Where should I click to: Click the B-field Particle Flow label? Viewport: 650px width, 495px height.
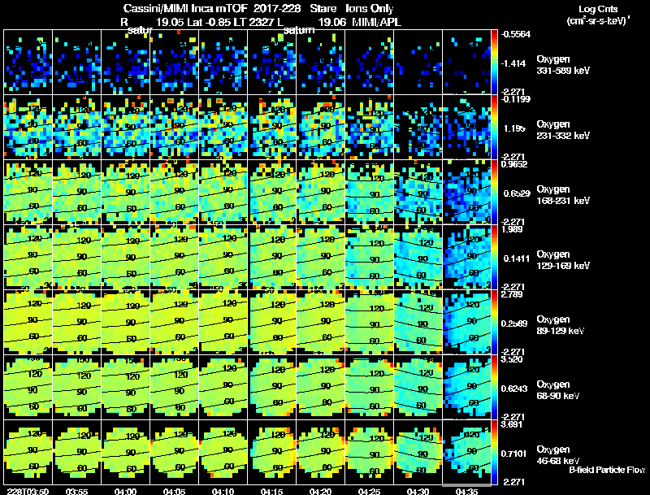[x=607, y=470]
